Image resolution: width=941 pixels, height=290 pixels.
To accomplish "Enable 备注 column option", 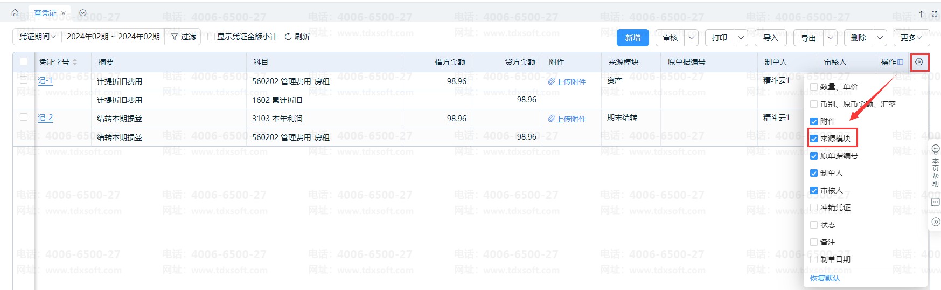I will coord(814,242).
